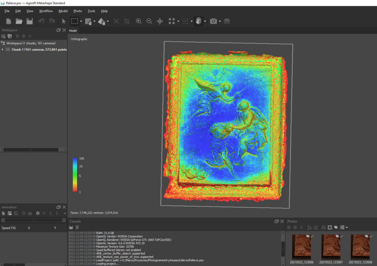
Task: Open the Workflow menu
Action: [46, 11]
